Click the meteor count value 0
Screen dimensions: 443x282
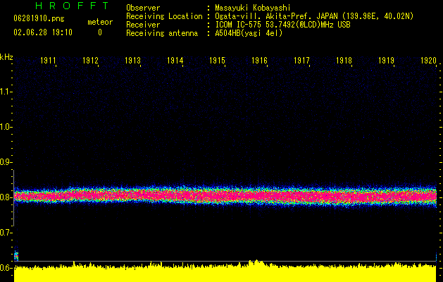click(x=99, y=32)
